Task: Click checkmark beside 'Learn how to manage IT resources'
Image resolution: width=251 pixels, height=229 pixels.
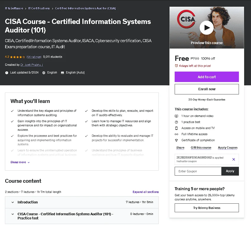Action: click(86, 121)
